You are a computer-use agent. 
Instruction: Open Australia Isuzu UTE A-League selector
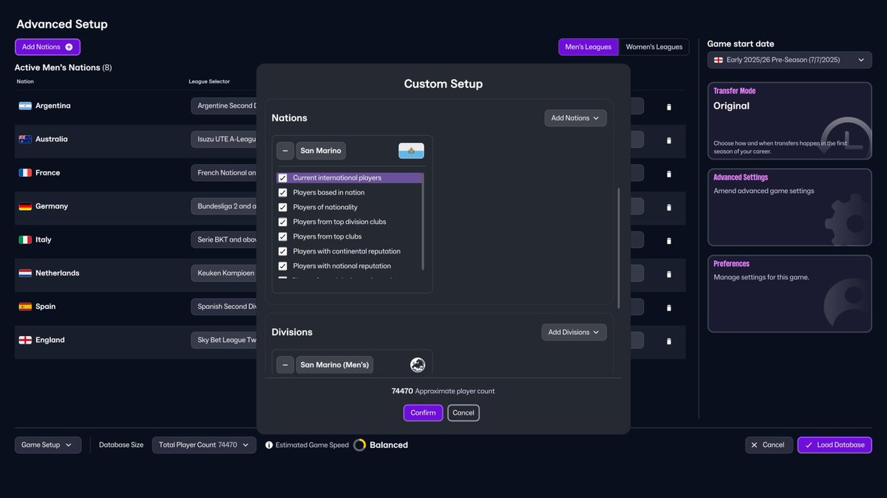[224, 140]
